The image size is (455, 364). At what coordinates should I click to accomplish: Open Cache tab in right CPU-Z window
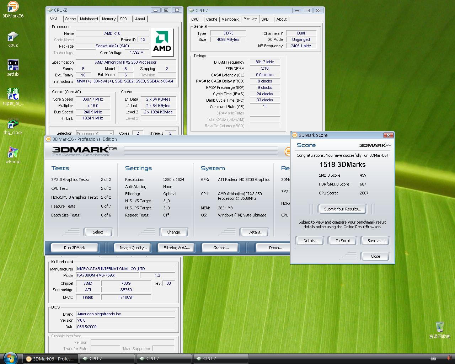(212, 19)
